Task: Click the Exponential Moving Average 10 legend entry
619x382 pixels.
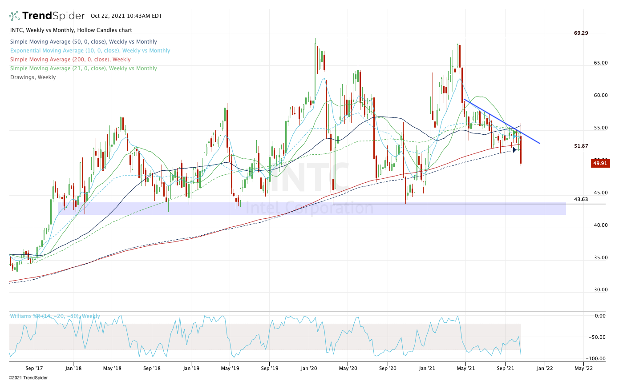Action: 90,50
